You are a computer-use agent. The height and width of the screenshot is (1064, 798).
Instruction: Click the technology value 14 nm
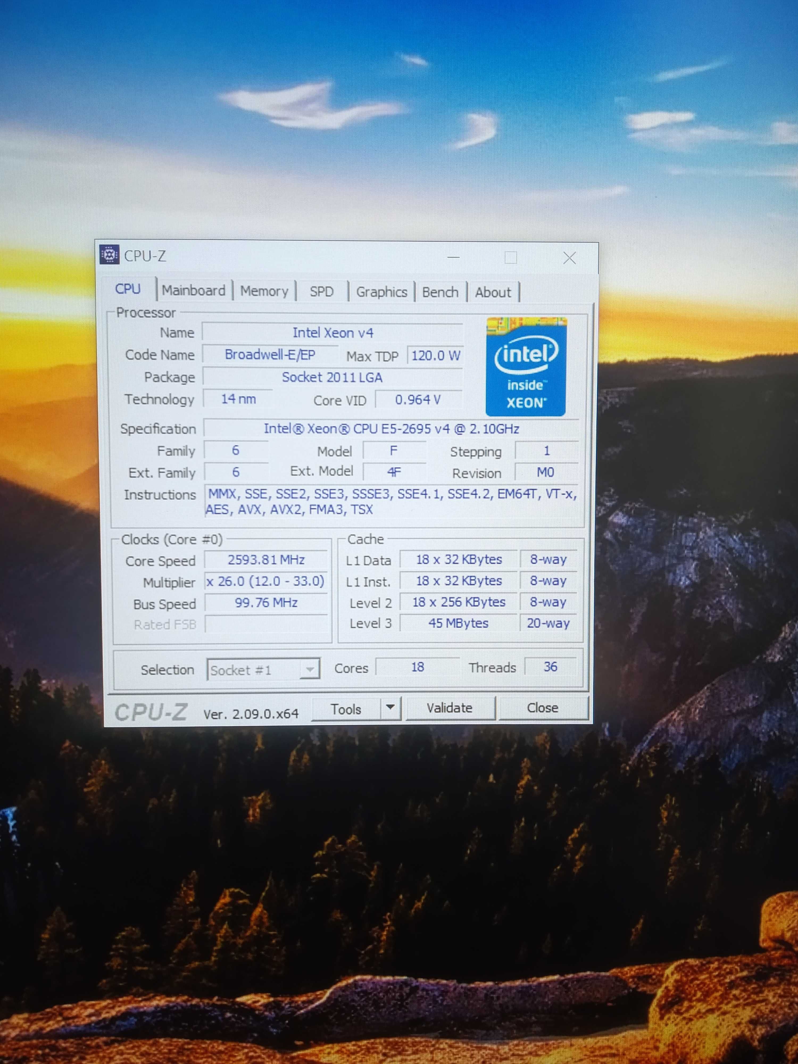(x=238, y=399)
